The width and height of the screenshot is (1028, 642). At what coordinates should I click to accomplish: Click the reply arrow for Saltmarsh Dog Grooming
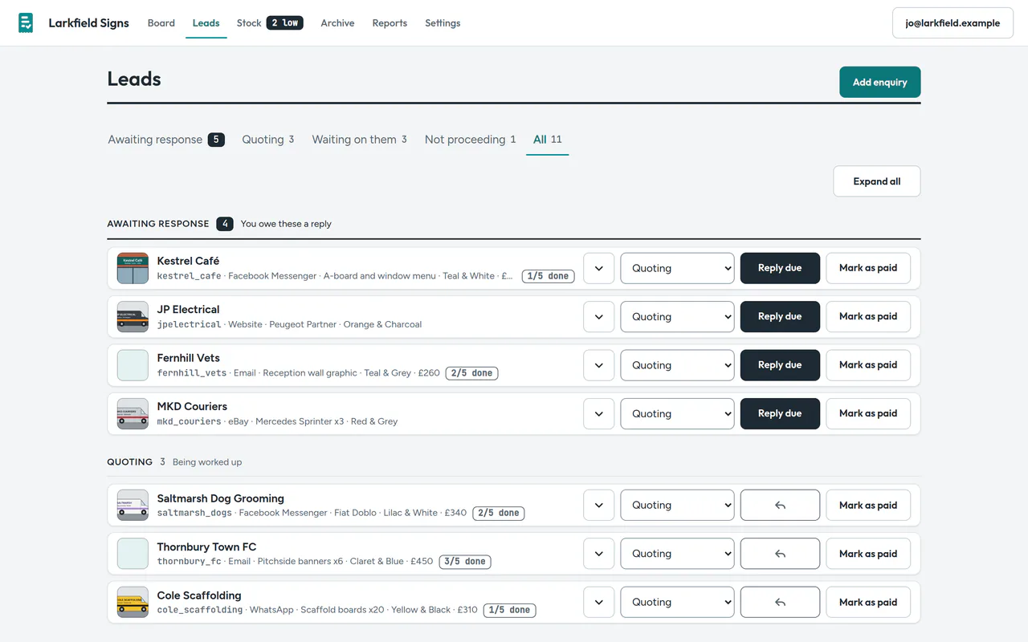tap(780, 506)
